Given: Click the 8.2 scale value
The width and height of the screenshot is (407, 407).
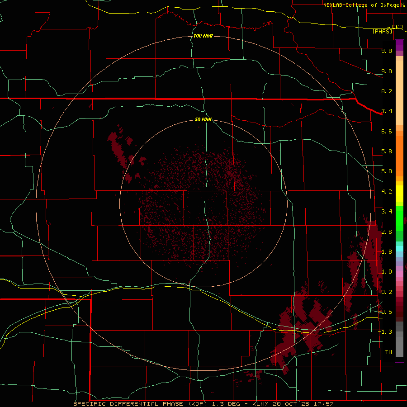Looking at the screenshot, I should click(x=387, y=91).
